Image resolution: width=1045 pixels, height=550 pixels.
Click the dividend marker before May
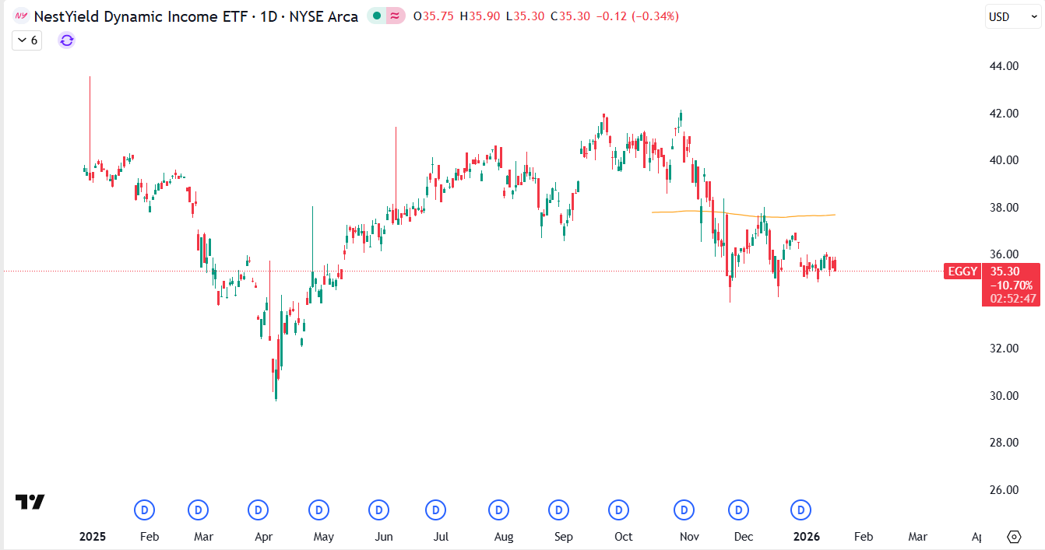(318, 510)
